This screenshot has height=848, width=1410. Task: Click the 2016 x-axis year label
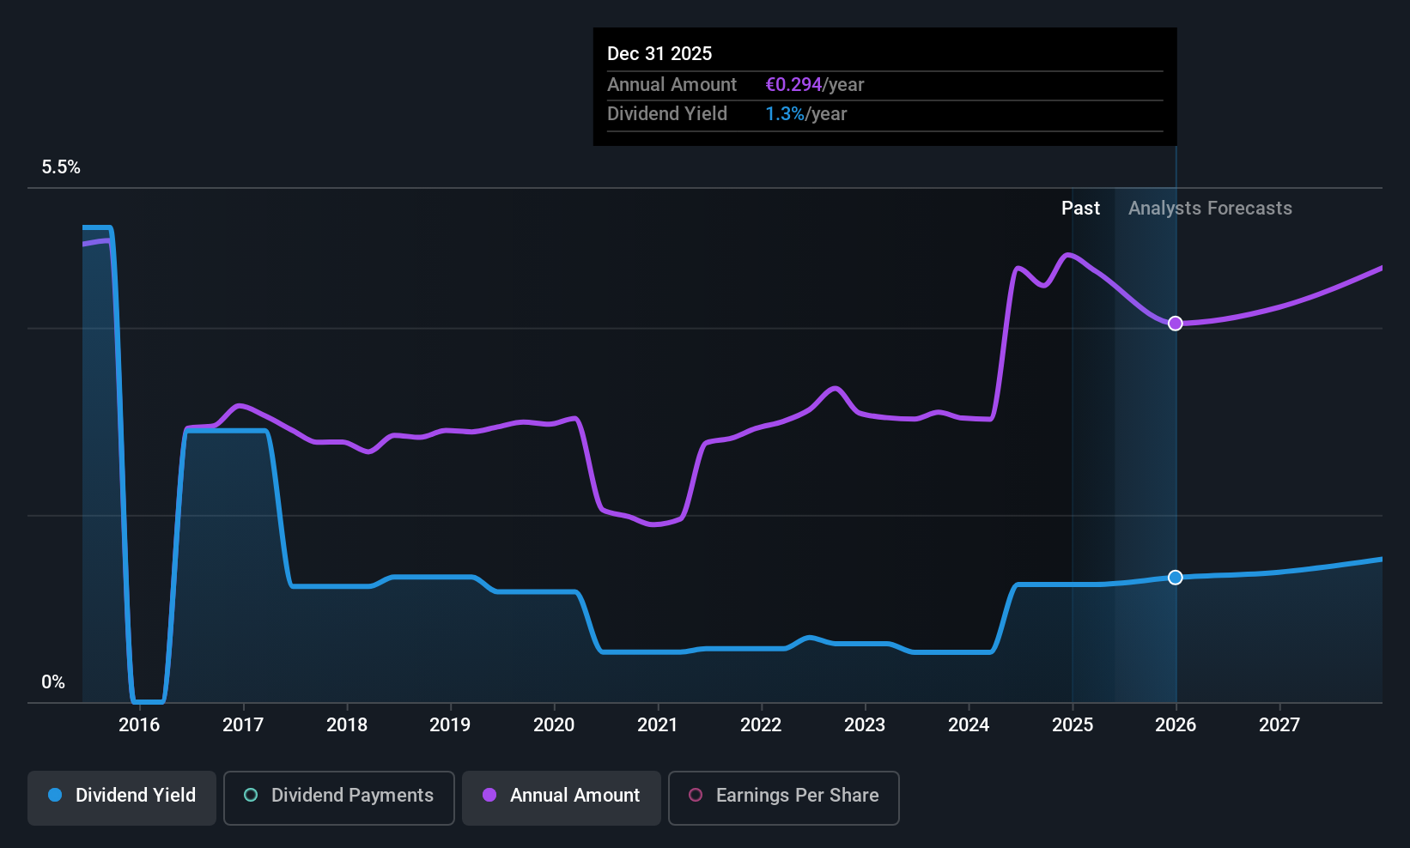139,725
